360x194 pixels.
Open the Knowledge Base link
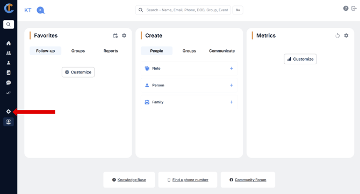132,180
